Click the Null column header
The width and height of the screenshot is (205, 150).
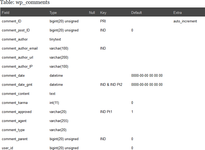92,13
